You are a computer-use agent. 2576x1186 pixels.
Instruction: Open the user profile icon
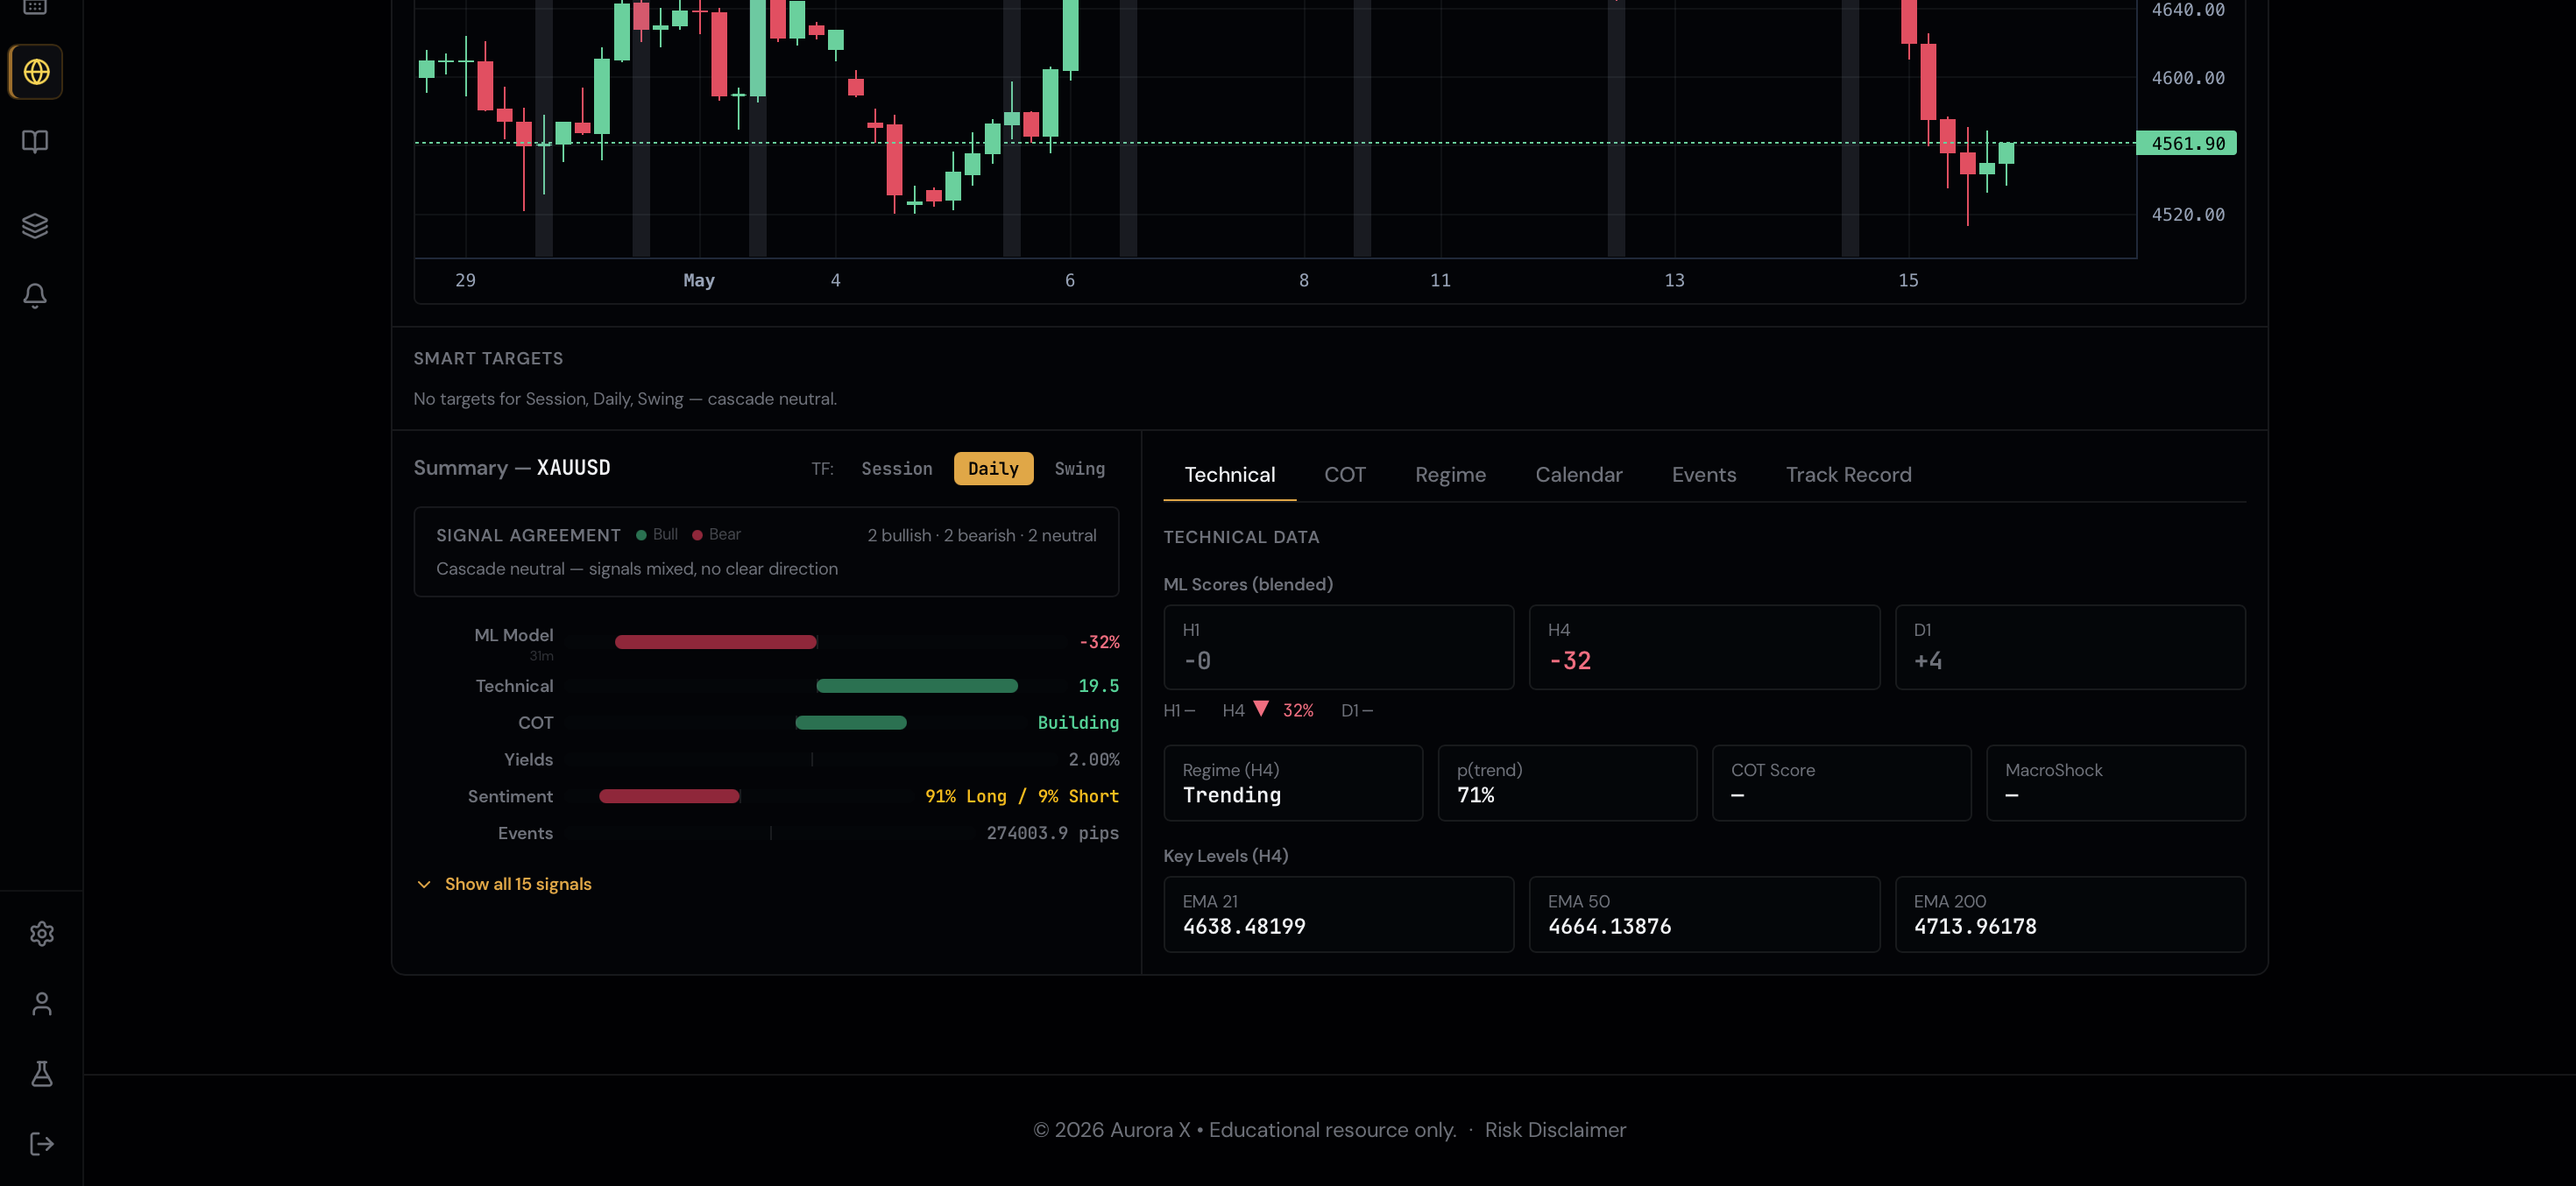42,1003
